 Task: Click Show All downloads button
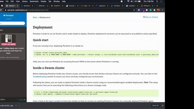[156, 105]
